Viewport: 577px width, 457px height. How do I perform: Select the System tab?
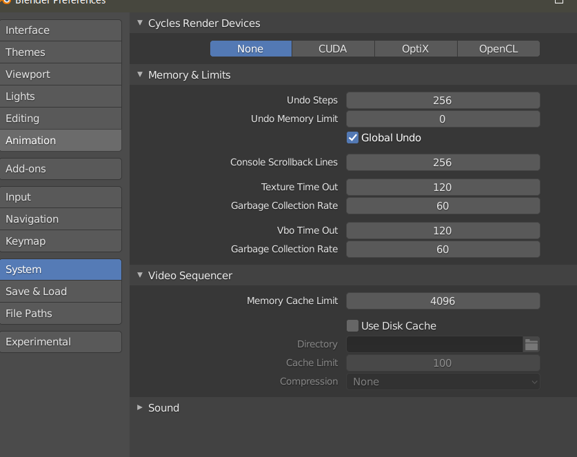click(61, 270)
